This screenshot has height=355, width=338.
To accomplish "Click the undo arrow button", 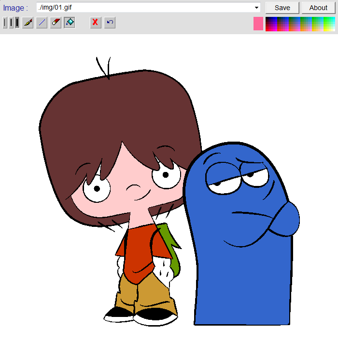I will point(110,23).
